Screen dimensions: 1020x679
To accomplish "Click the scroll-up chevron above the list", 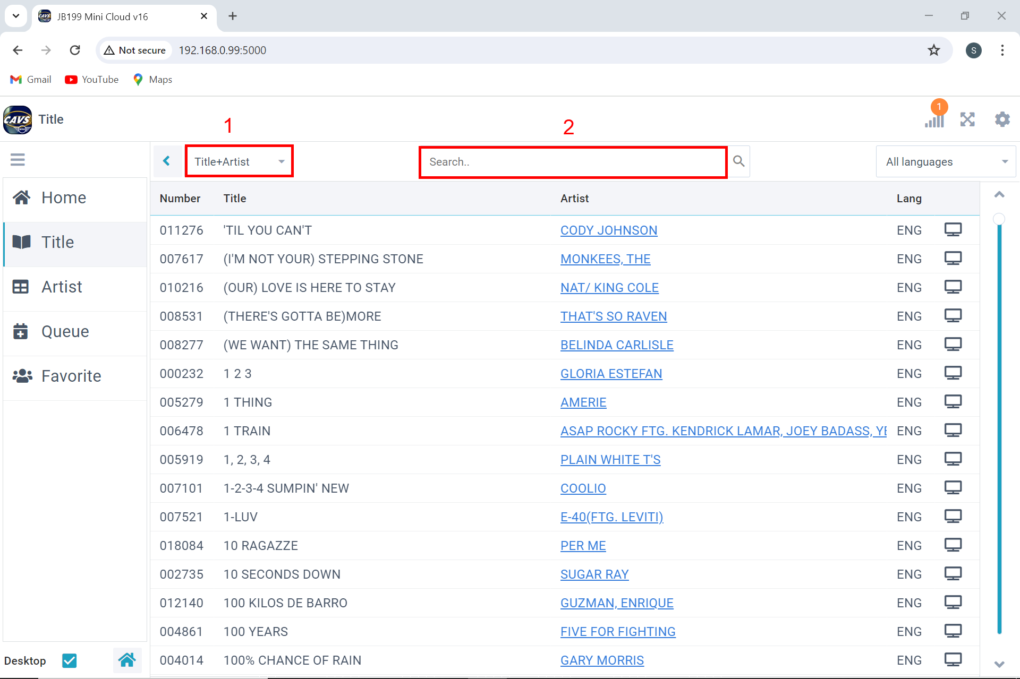I will pos(999,195).
